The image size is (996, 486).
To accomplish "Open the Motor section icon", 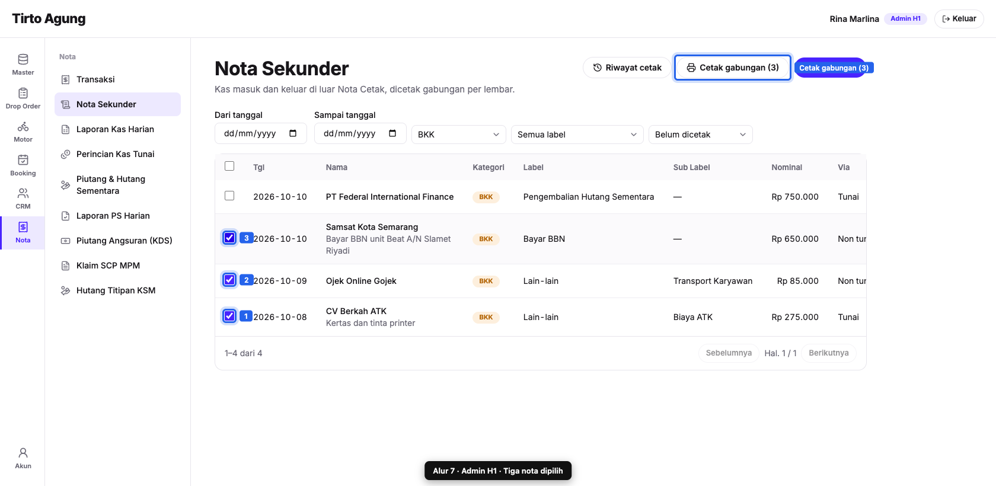I will (23, 127).
